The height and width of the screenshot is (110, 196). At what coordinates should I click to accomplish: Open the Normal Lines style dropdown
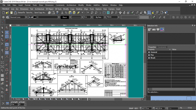pyautogui.click(x=26, y=17)
